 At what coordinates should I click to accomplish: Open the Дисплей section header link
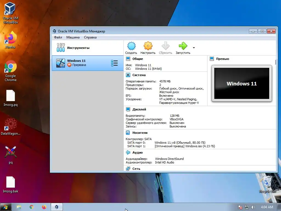pos(139,109)
